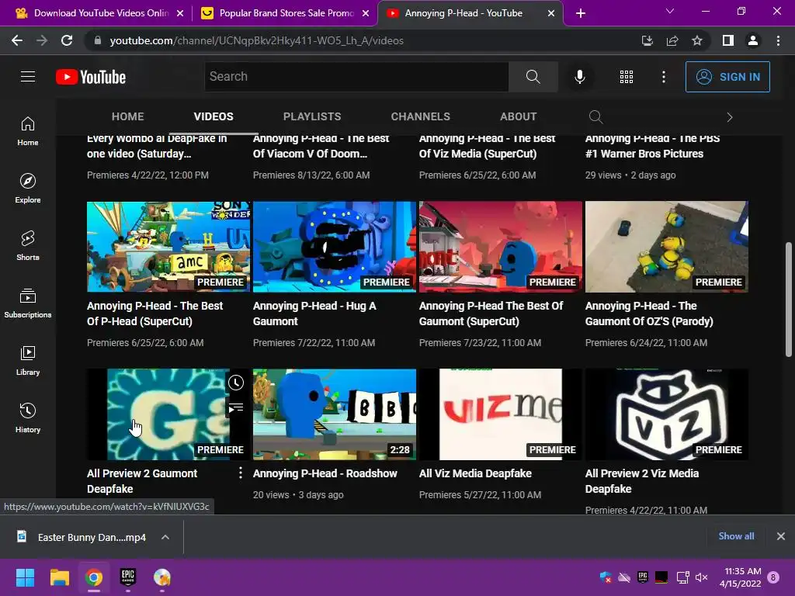The image size is (795, 596).
Task: Open the minions Gaumont Of OZ'S thumbnail
Action: (667, 247)
